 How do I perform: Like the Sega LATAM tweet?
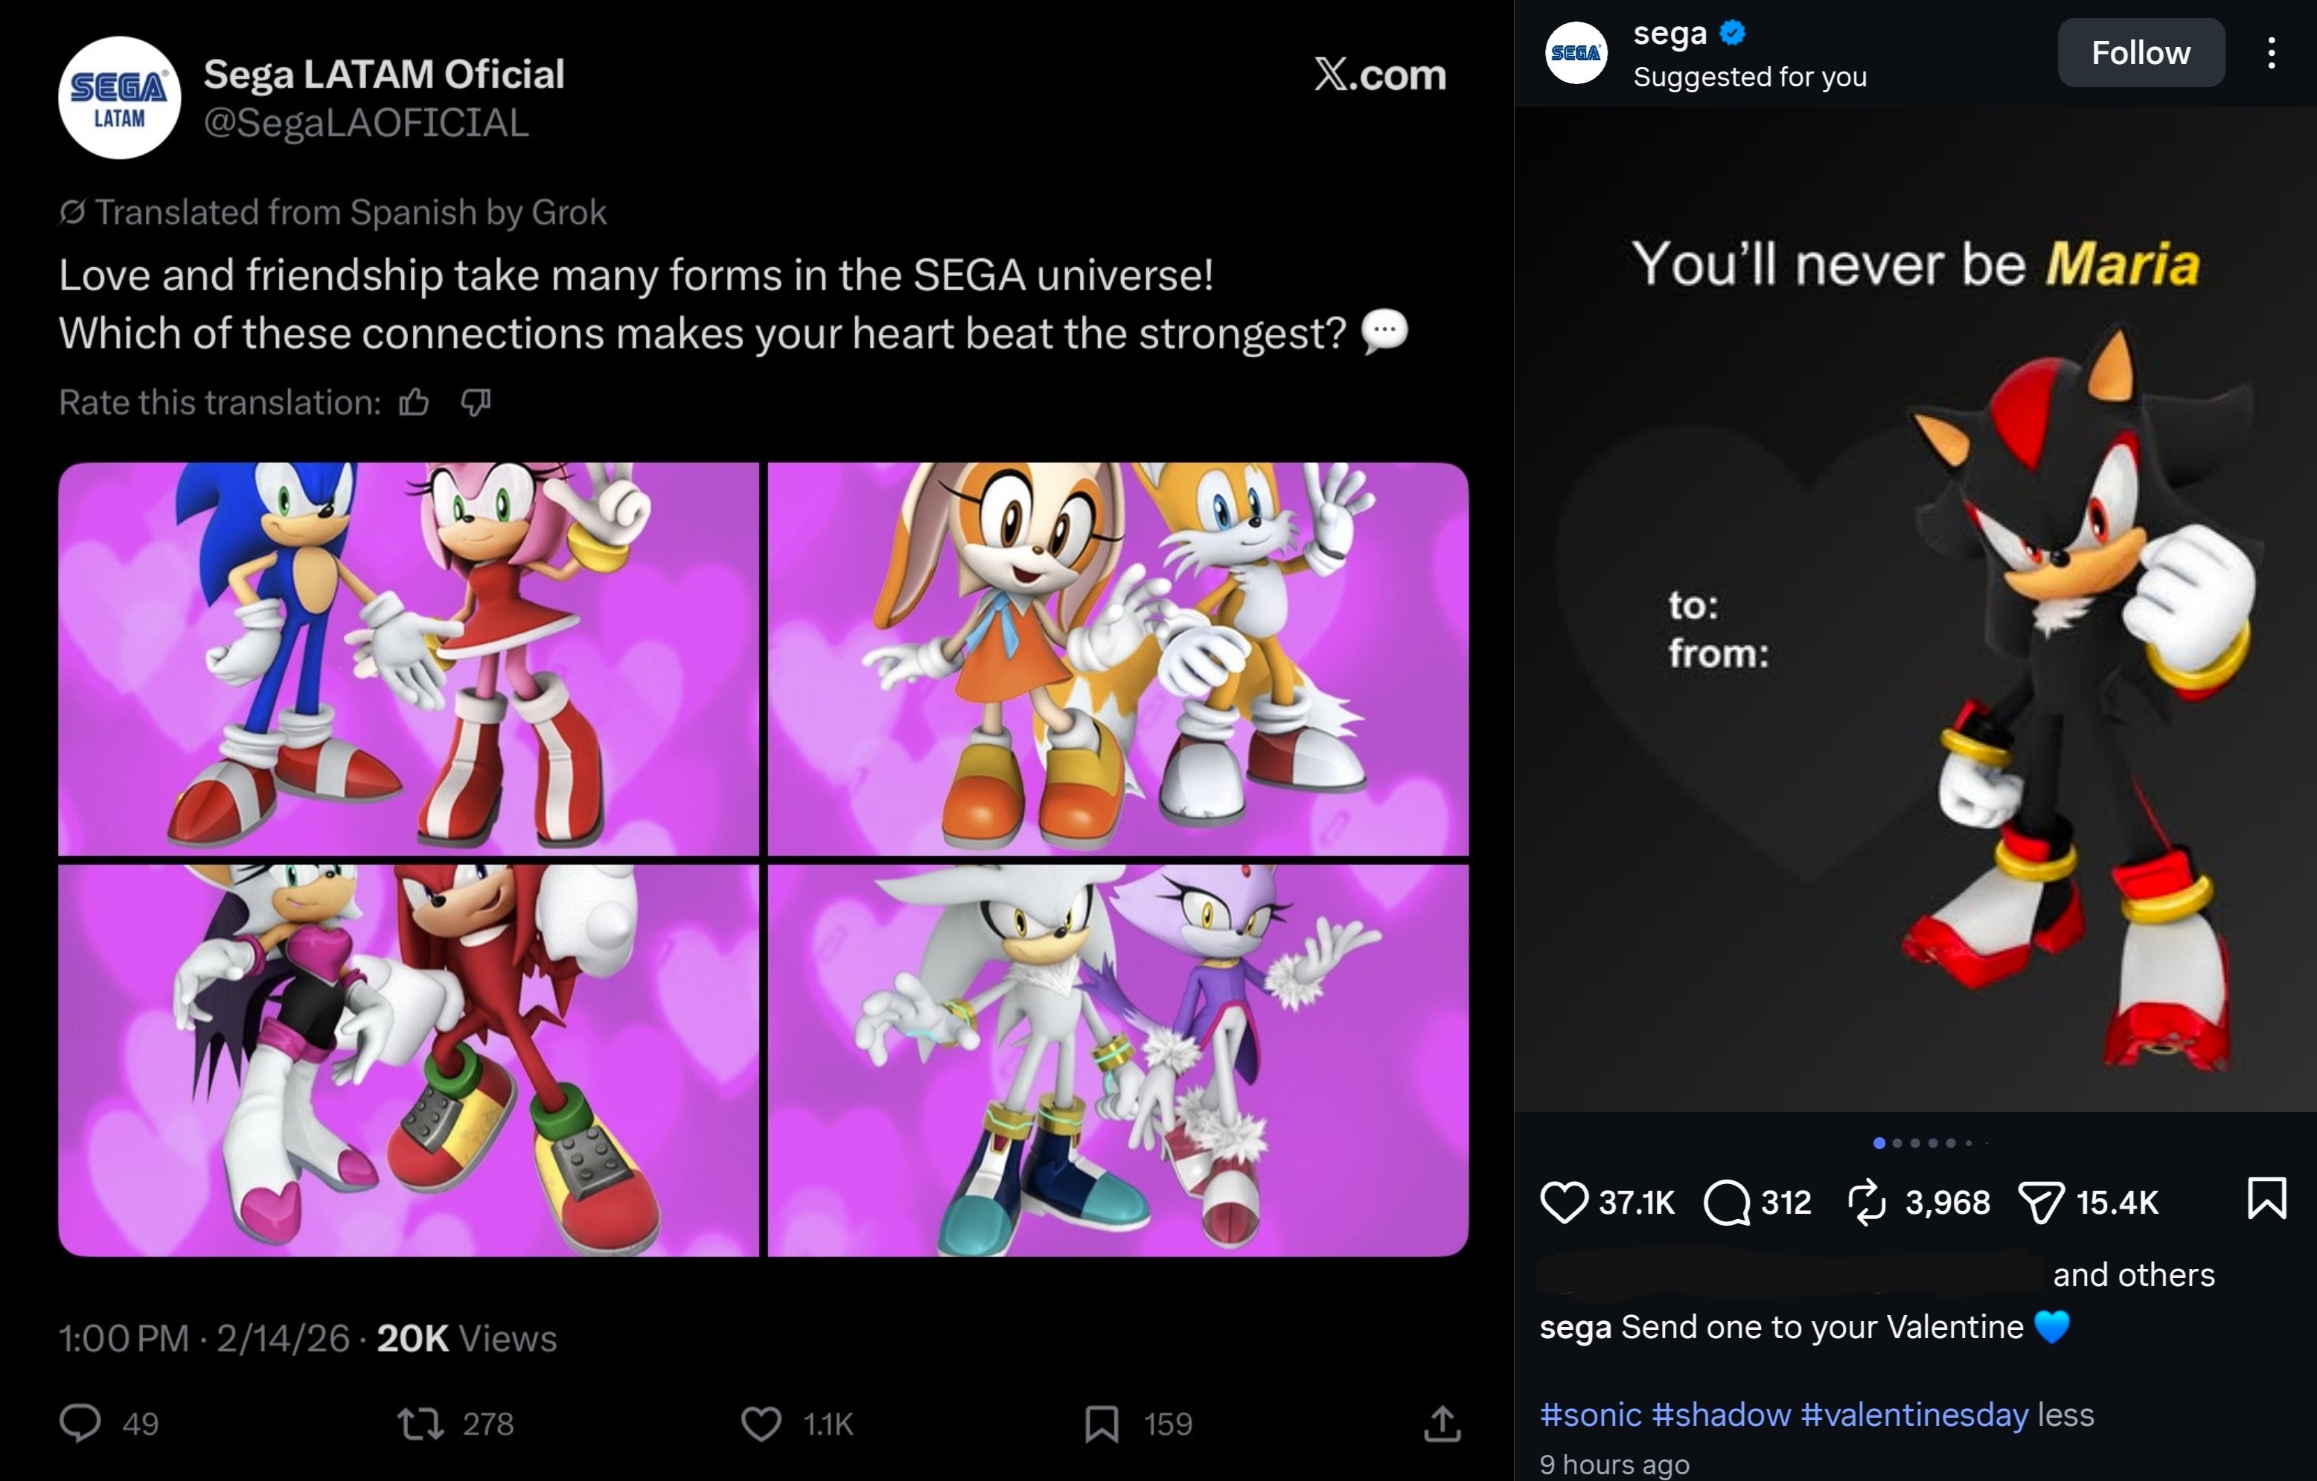click(760, 1423)
